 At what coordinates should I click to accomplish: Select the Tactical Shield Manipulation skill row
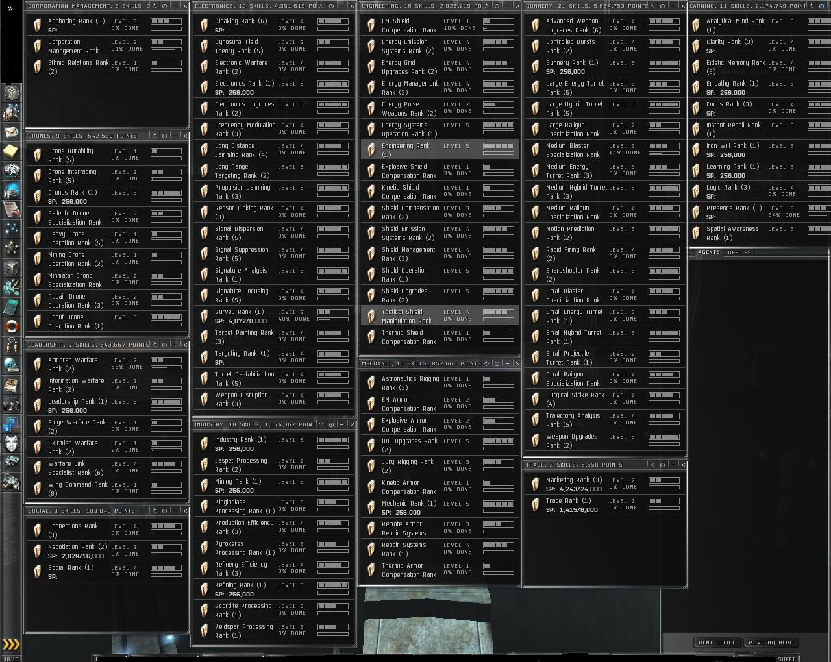pyautogui.click(x=440, y=316)
